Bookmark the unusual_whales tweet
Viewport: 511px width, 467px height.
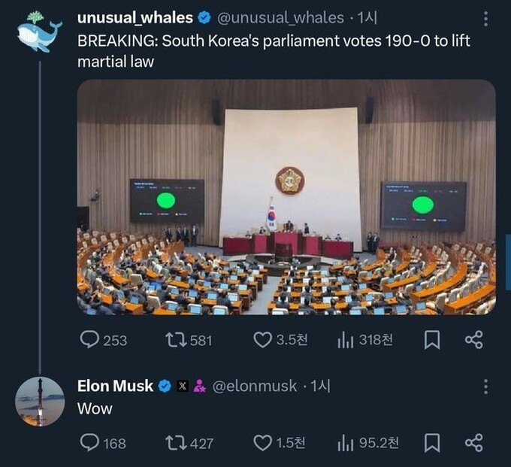point(432,340)
